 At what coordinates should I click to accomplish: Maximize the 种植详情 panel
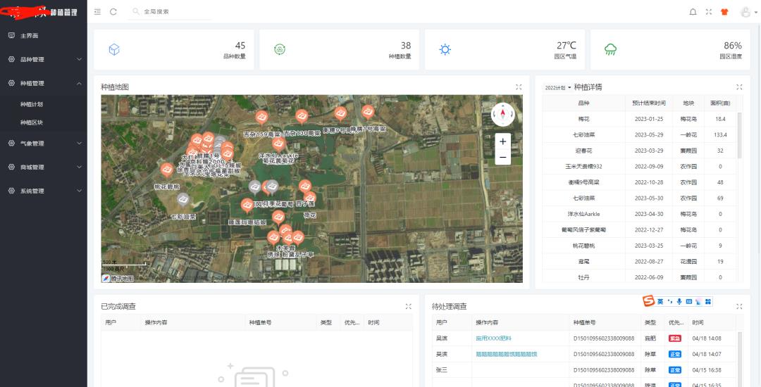point(739,87)
